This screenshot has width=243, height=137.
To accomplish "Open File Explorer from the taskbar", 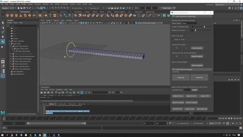I will coord(40,135).
